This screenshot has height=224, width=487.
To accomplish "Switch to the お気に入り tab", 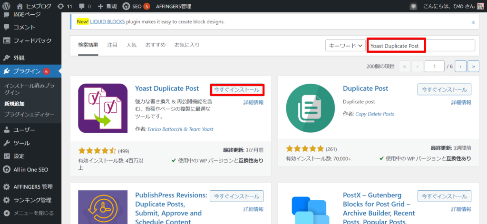I will tap(187, 45).
